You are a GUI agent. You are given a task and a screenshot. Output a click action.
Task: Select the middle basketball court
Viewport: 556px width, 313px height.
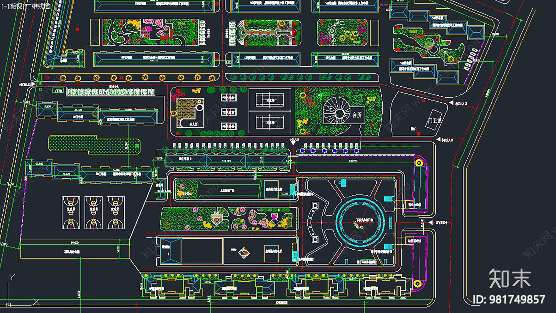tap(93, 213)
